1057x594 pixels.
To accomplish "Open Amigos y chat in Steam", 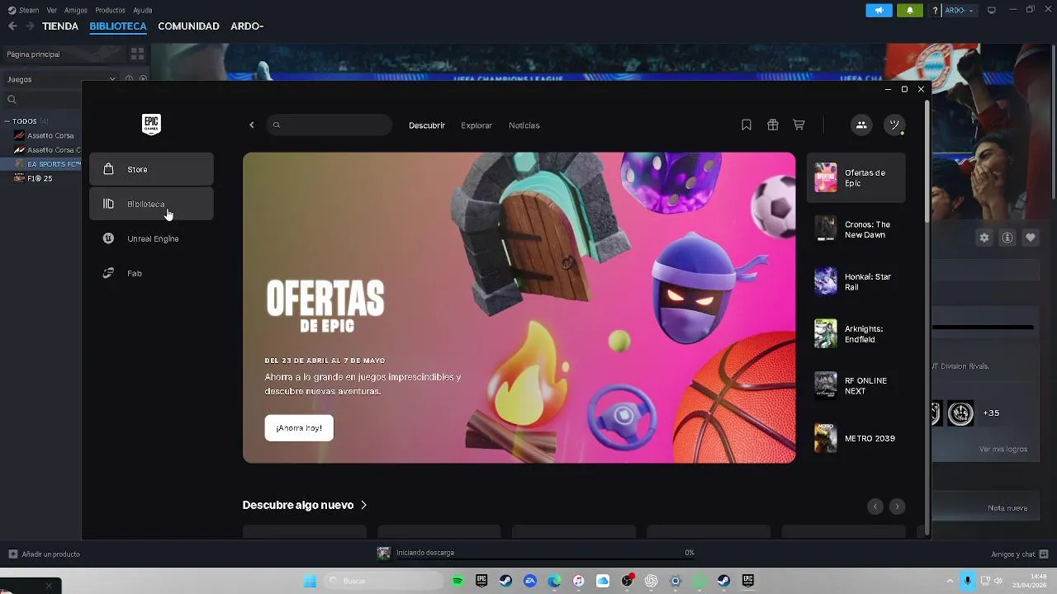I will (x=1019, y=554).
